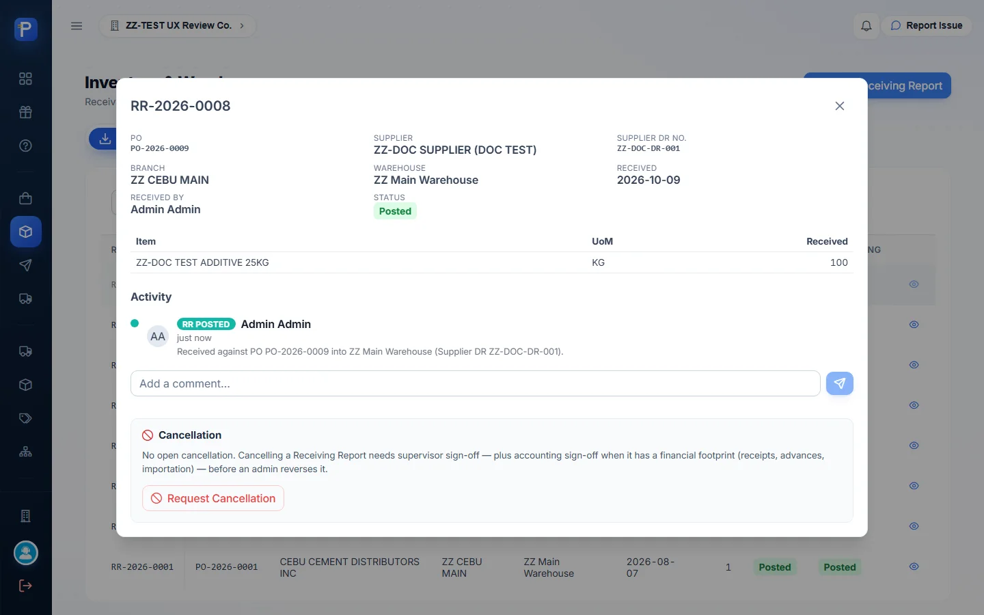Click the 100 received quantity
984x615 pixels.
click(839, 262)
